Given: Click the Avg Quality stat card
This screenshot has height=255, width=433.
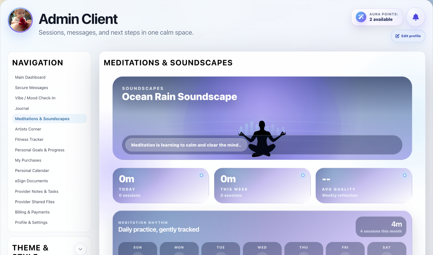Looking at the screenshot, I should [364, 186].
